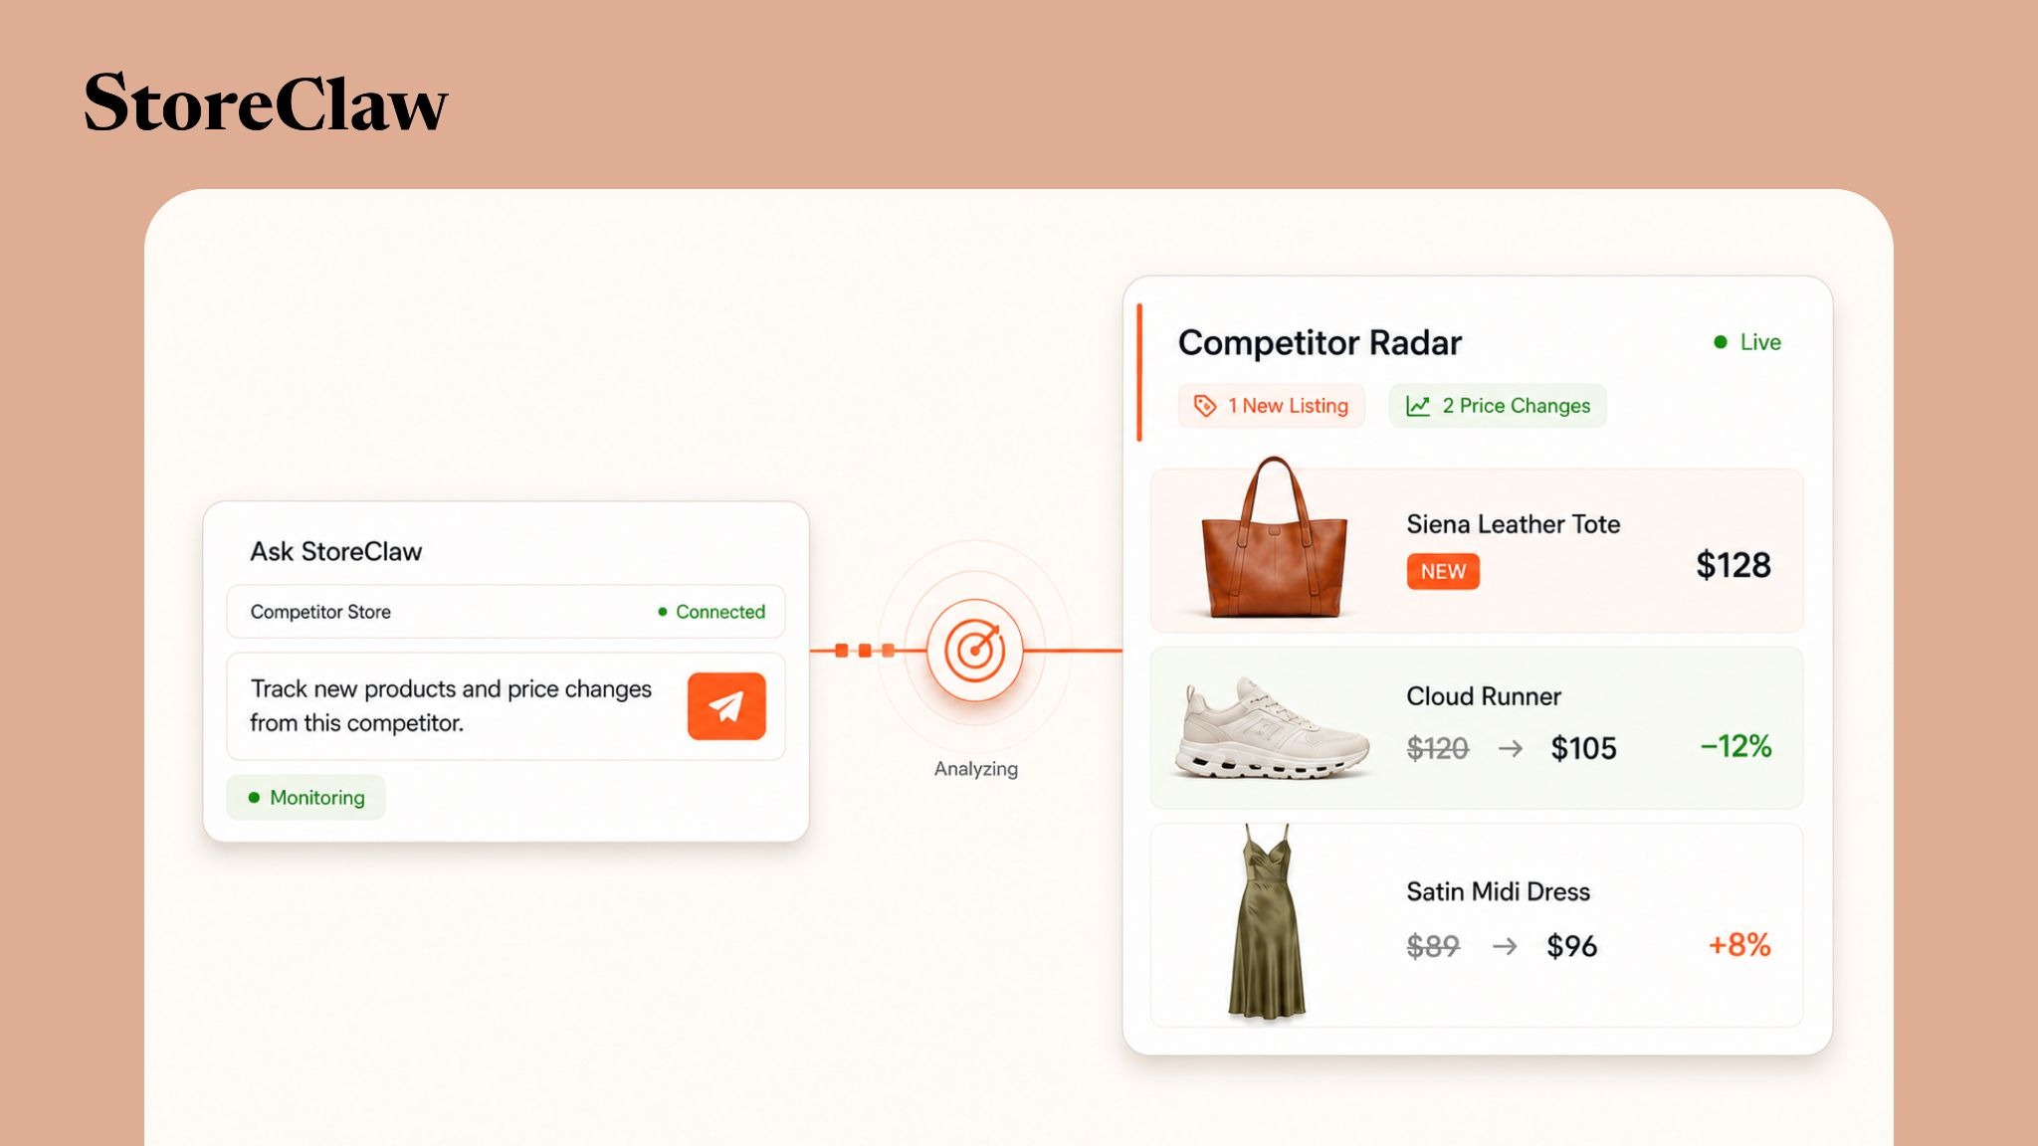Viewport: 2038px width, 1146px height.
Task: Select the 1 New Listing filter chip
Action: coord(1271,406)
